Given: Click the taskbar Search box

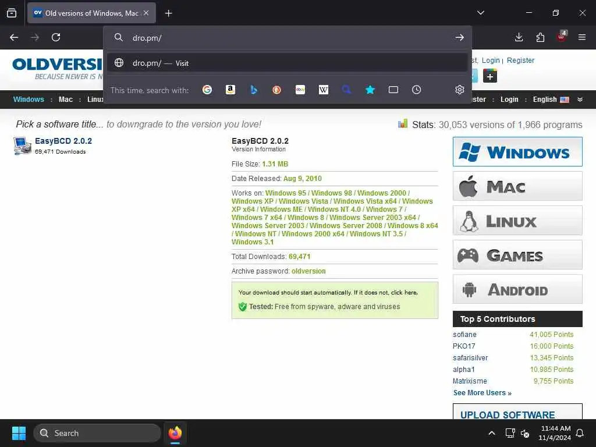Looking at the screenshot, I should [x=97, y=433].
